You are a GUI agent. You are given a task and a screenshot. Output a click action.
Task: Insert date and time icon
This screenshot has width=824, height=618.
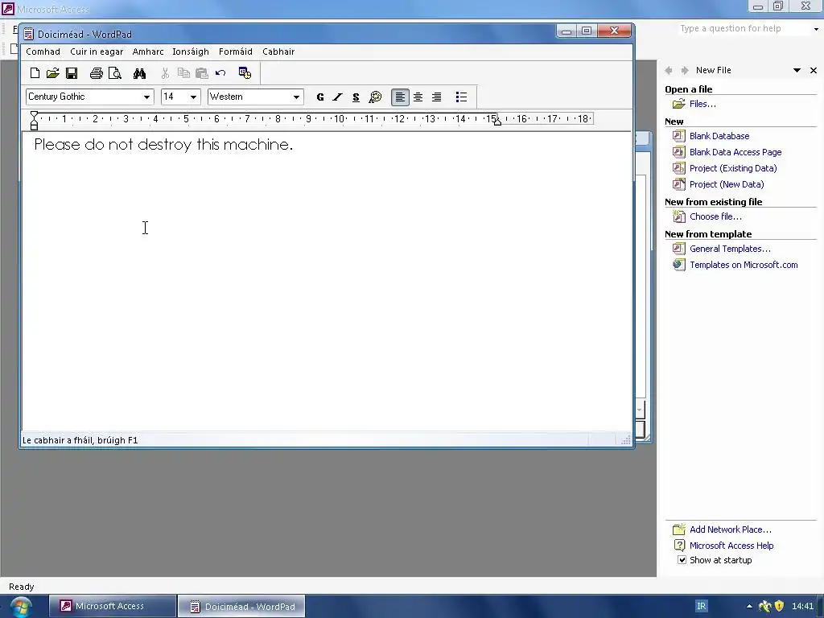[245, 73]
